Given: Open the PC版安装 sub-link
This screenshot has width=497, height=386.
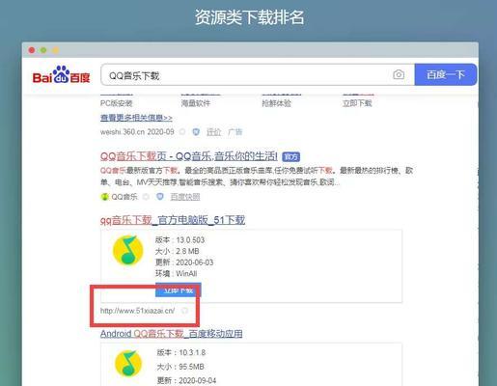Looking at the screenshot, I should [x=117, y=103].
